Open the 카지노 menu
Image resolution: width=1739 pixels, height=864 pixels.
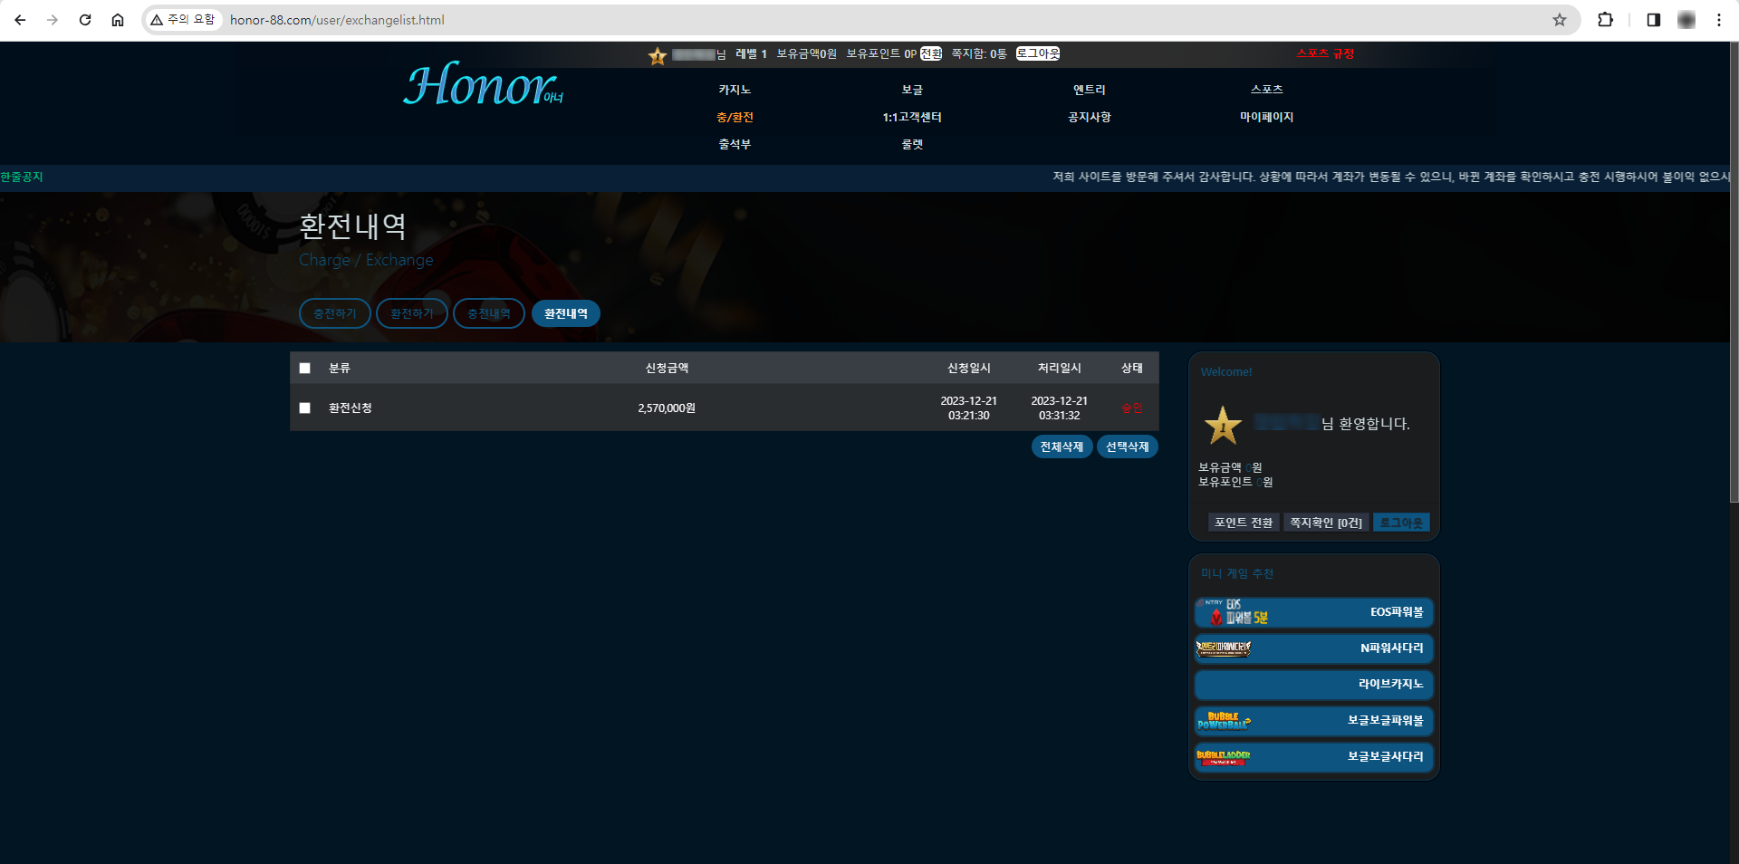click(735, 90)
